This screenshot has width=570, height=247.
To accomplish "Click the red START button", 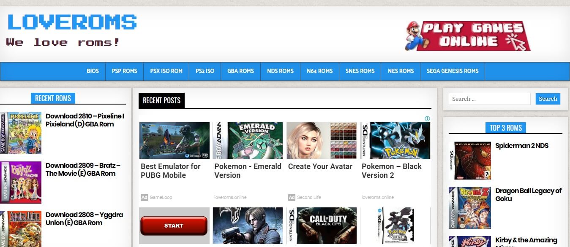I will pyautogui.click(x=174, y=226).
